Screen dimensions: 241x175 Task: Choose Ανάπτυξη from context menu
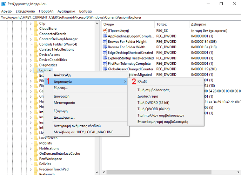(86, 75)
